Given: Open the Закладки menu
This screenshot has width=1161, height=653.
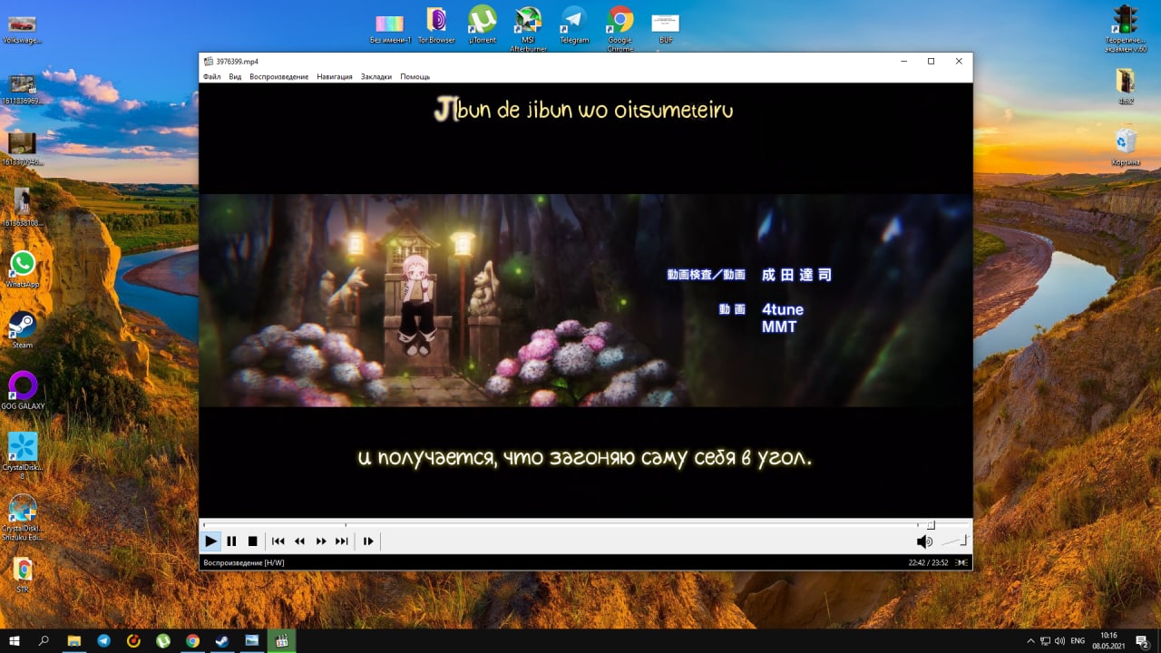Looking at the screenshot, I should 376,77.
